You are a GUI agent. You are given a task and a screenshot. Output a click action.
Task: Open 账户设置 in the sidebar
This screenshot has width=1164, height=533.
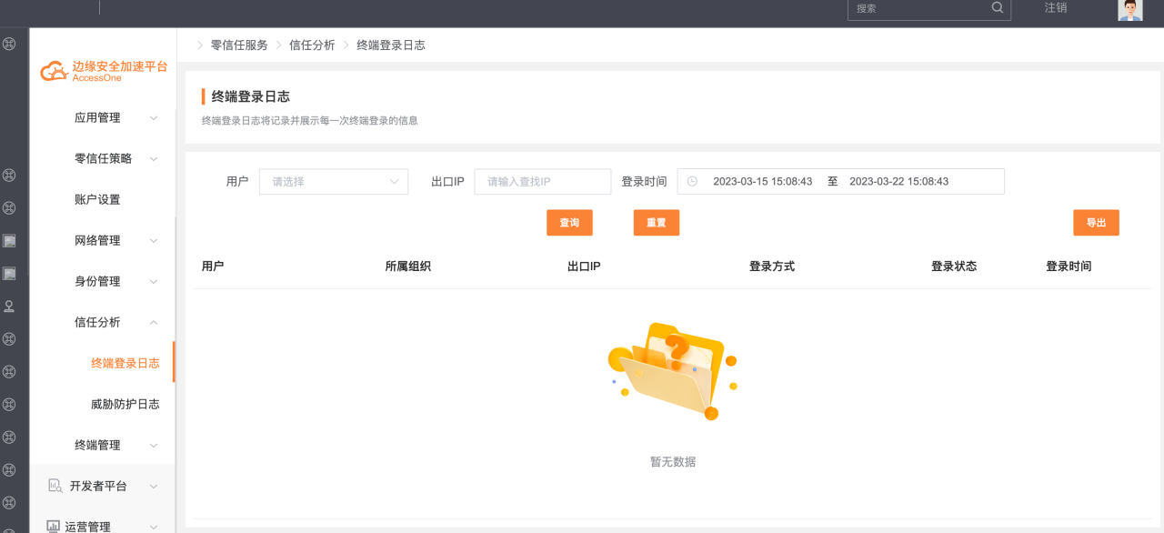97,200
